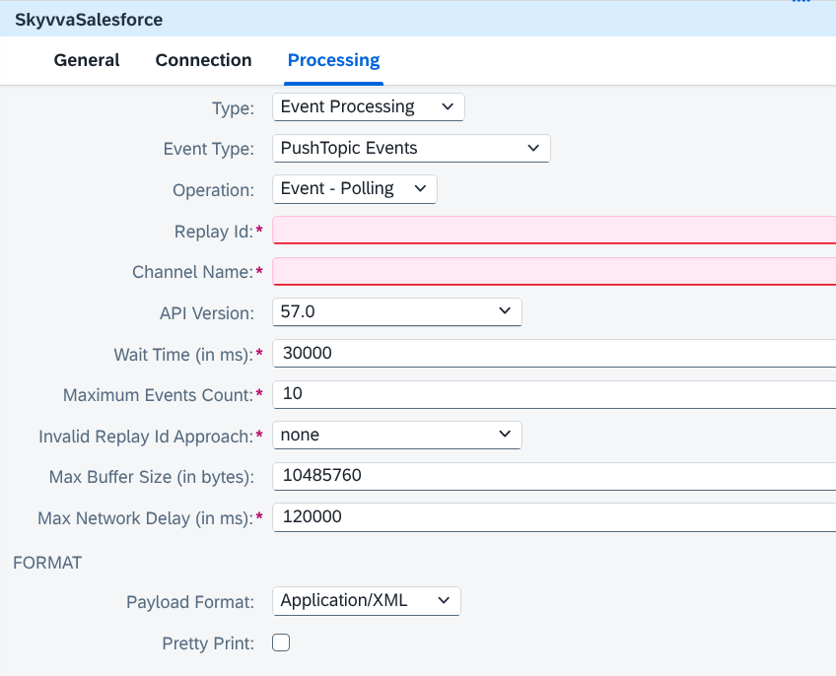Image resolution: width=836 pixels, height=676 pixels.
Task: Expand the Invalid Replay Id Approach dropdown
Action: pos(397,435)
